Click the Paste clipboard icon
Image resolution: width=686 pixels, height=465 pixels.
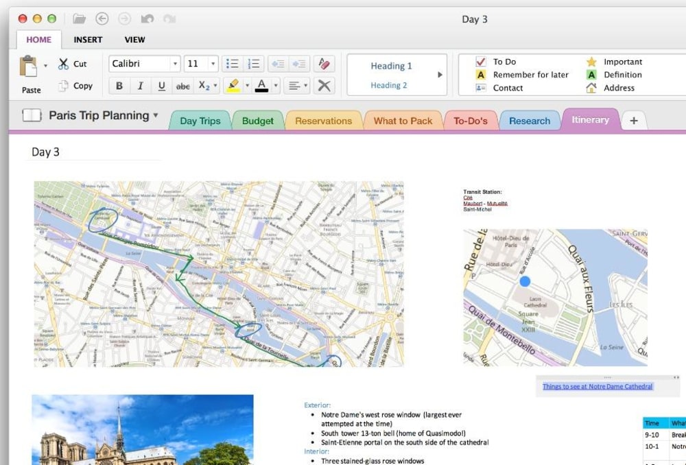tap(29, 67)
